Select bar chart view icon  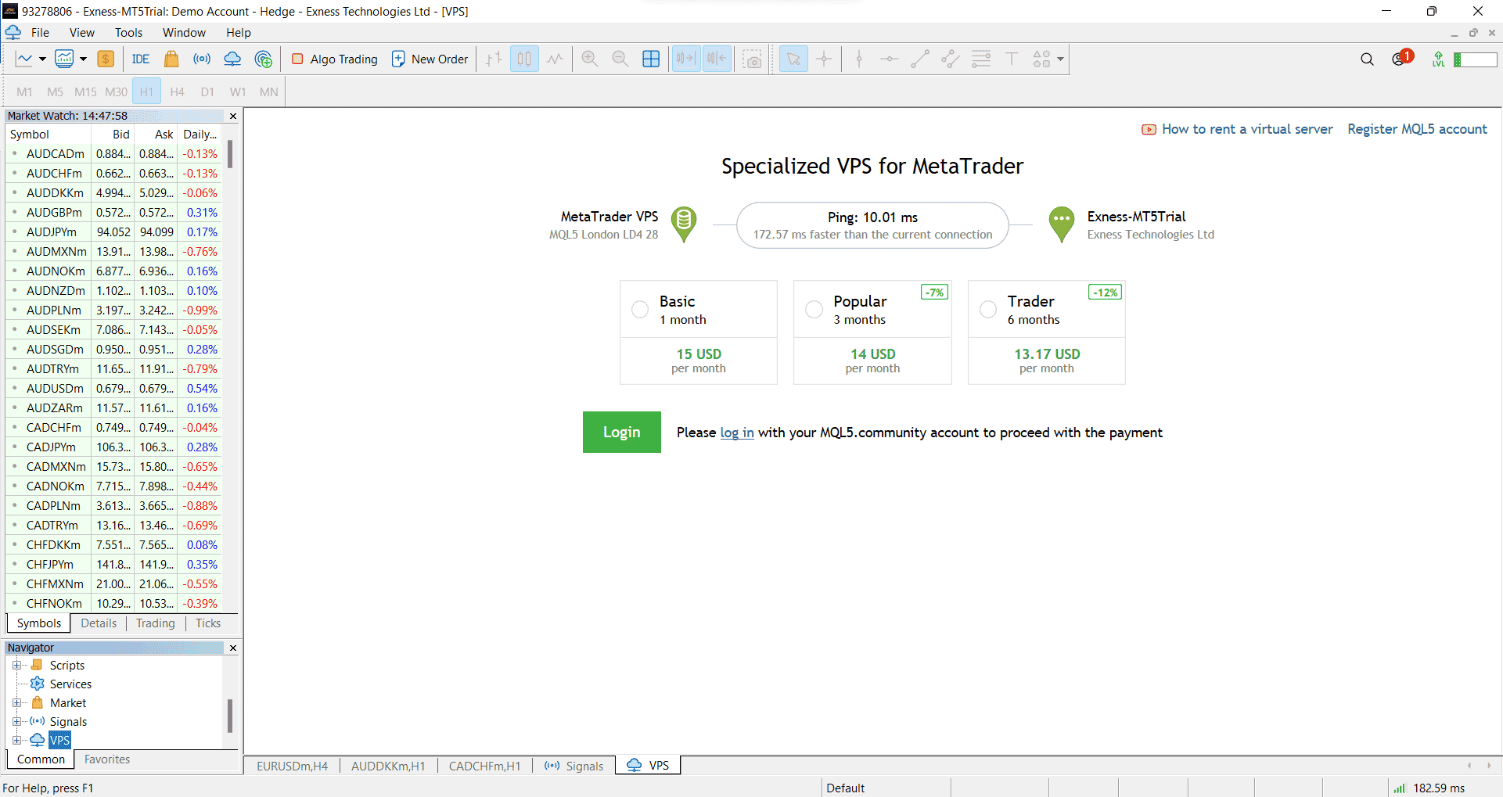point(494,59)
